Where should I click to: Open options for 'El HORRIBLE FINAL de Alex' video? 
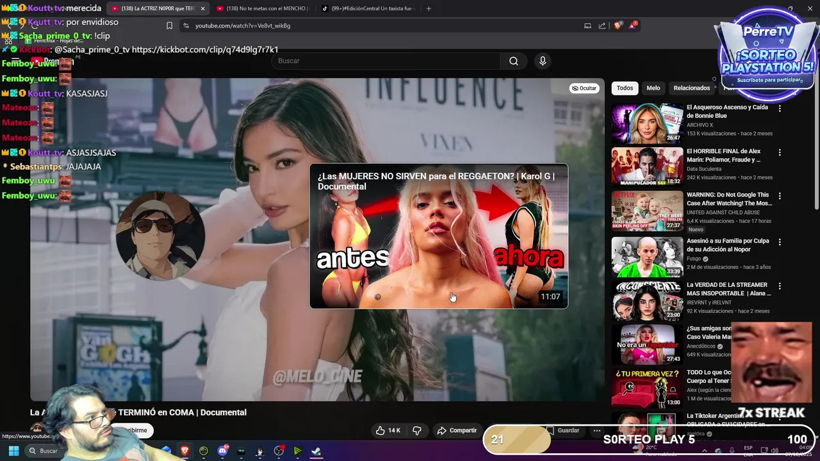(x=780, y=152)
